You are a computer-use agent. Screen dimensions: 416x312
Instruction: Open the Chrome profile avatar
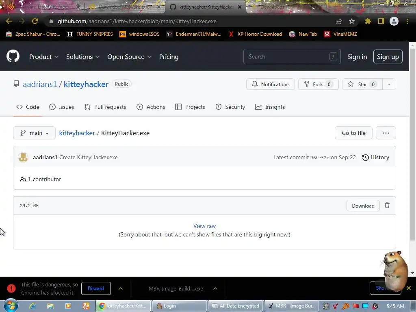point(394,21)
